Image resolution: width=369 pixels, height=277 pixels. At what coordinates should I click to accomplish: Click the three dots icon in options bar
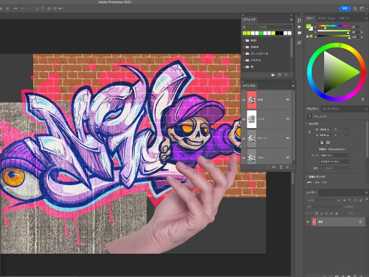[x=15, y=8]
